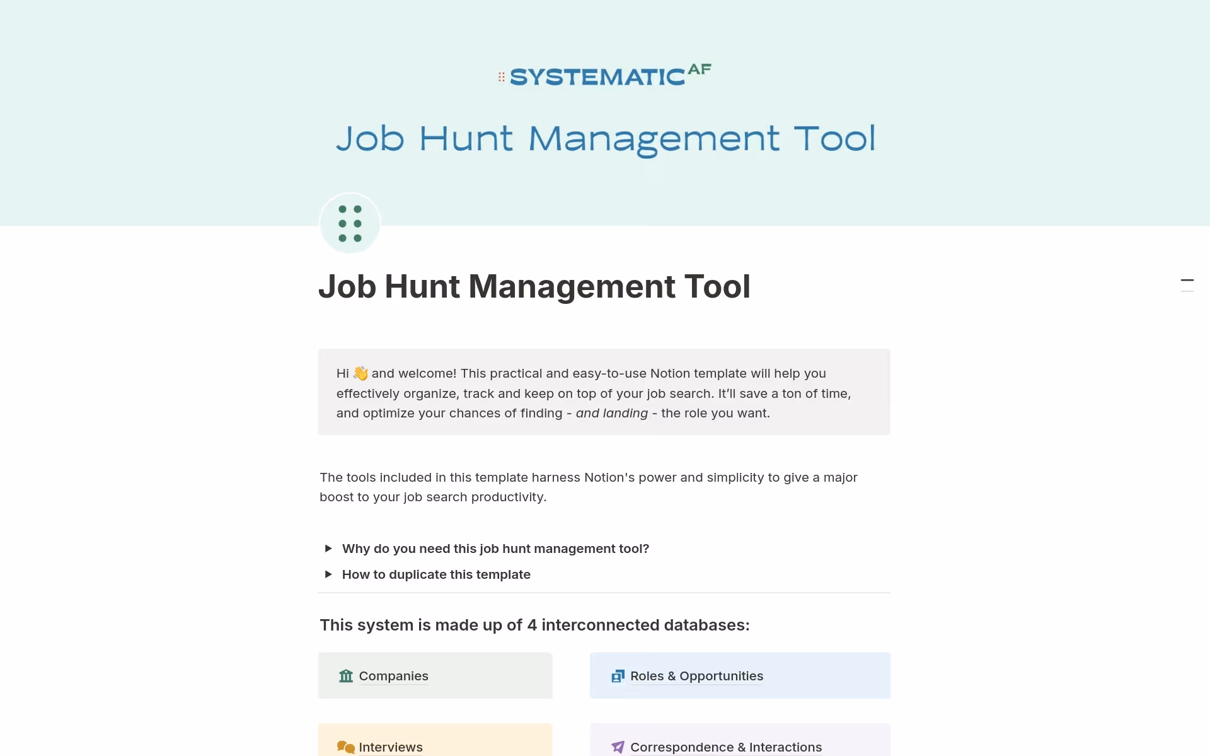Click "How to duplicate this template" text
The image size is (1210, 756).
click(436, 574)
